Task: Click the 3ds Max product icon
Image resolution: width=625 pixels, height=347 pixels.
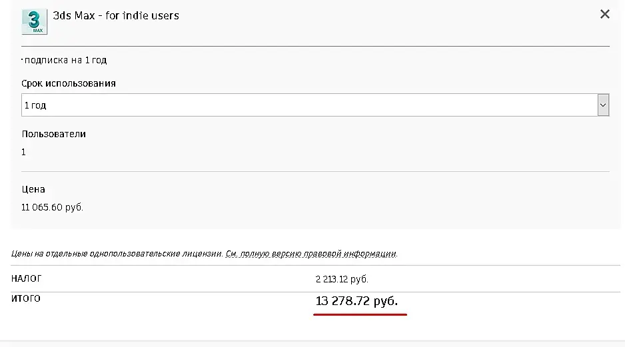Action: point(35,21)
